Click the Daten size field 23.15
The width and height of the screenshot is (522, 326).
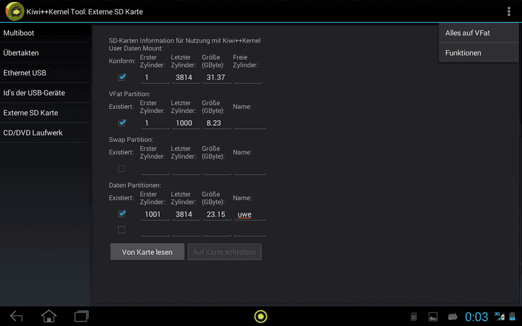(x=217, y=215)
